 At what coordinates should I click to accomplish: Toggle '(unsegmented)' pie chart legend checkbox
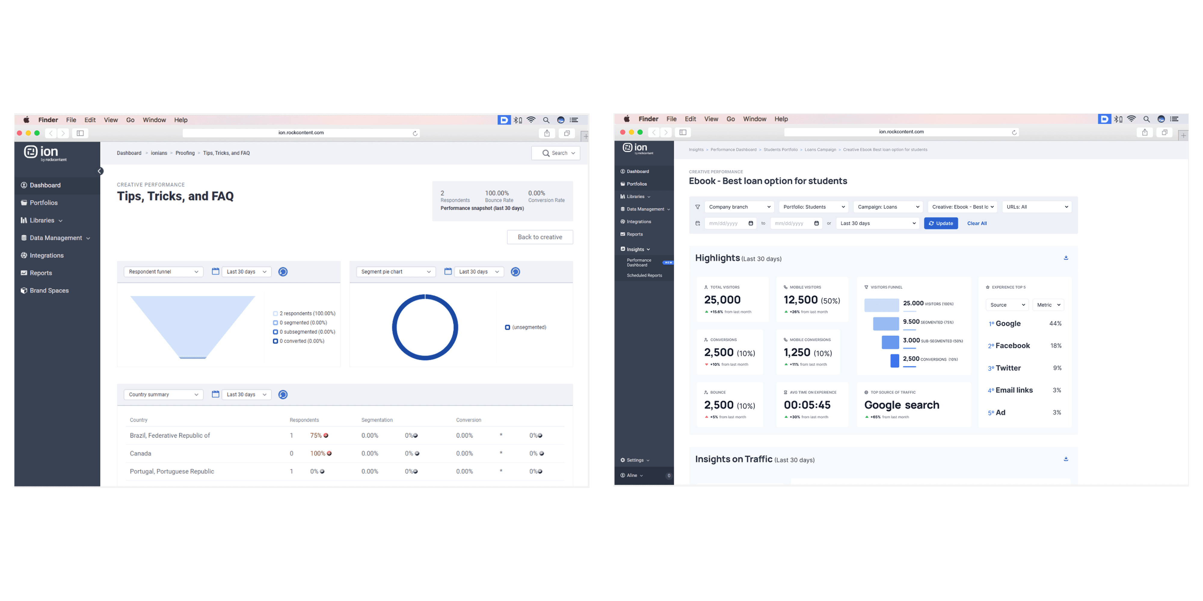(x=507, y=327)
